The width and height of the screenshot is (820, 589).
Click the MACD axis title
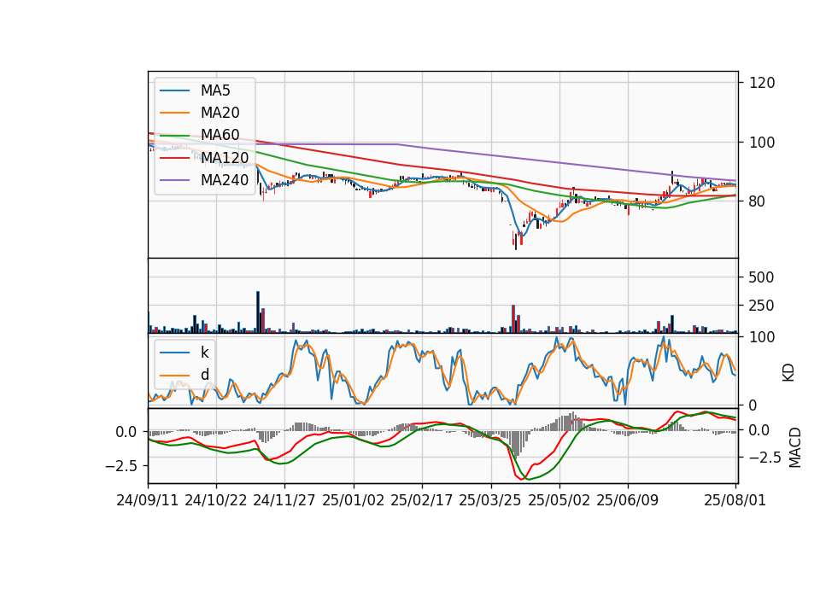[795, 447]
